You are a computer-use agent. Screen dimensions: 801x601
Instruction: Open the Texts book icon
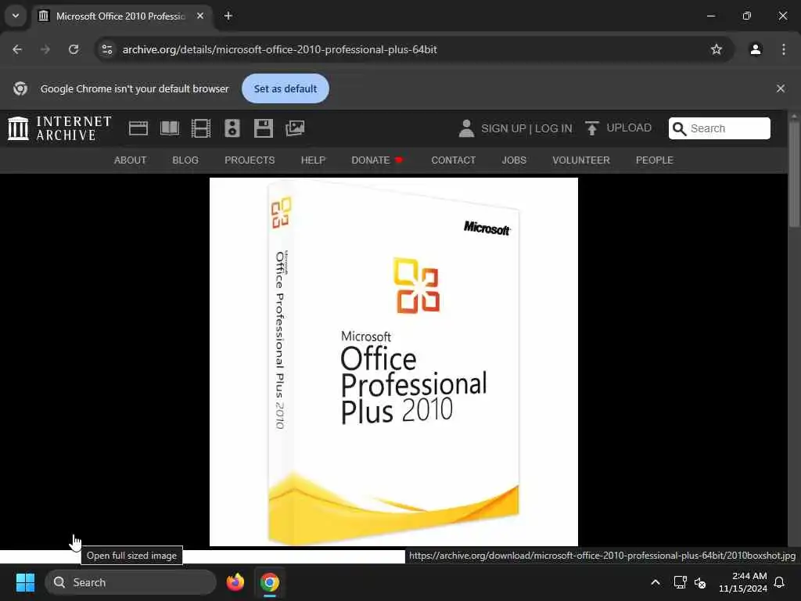(170, 128)
